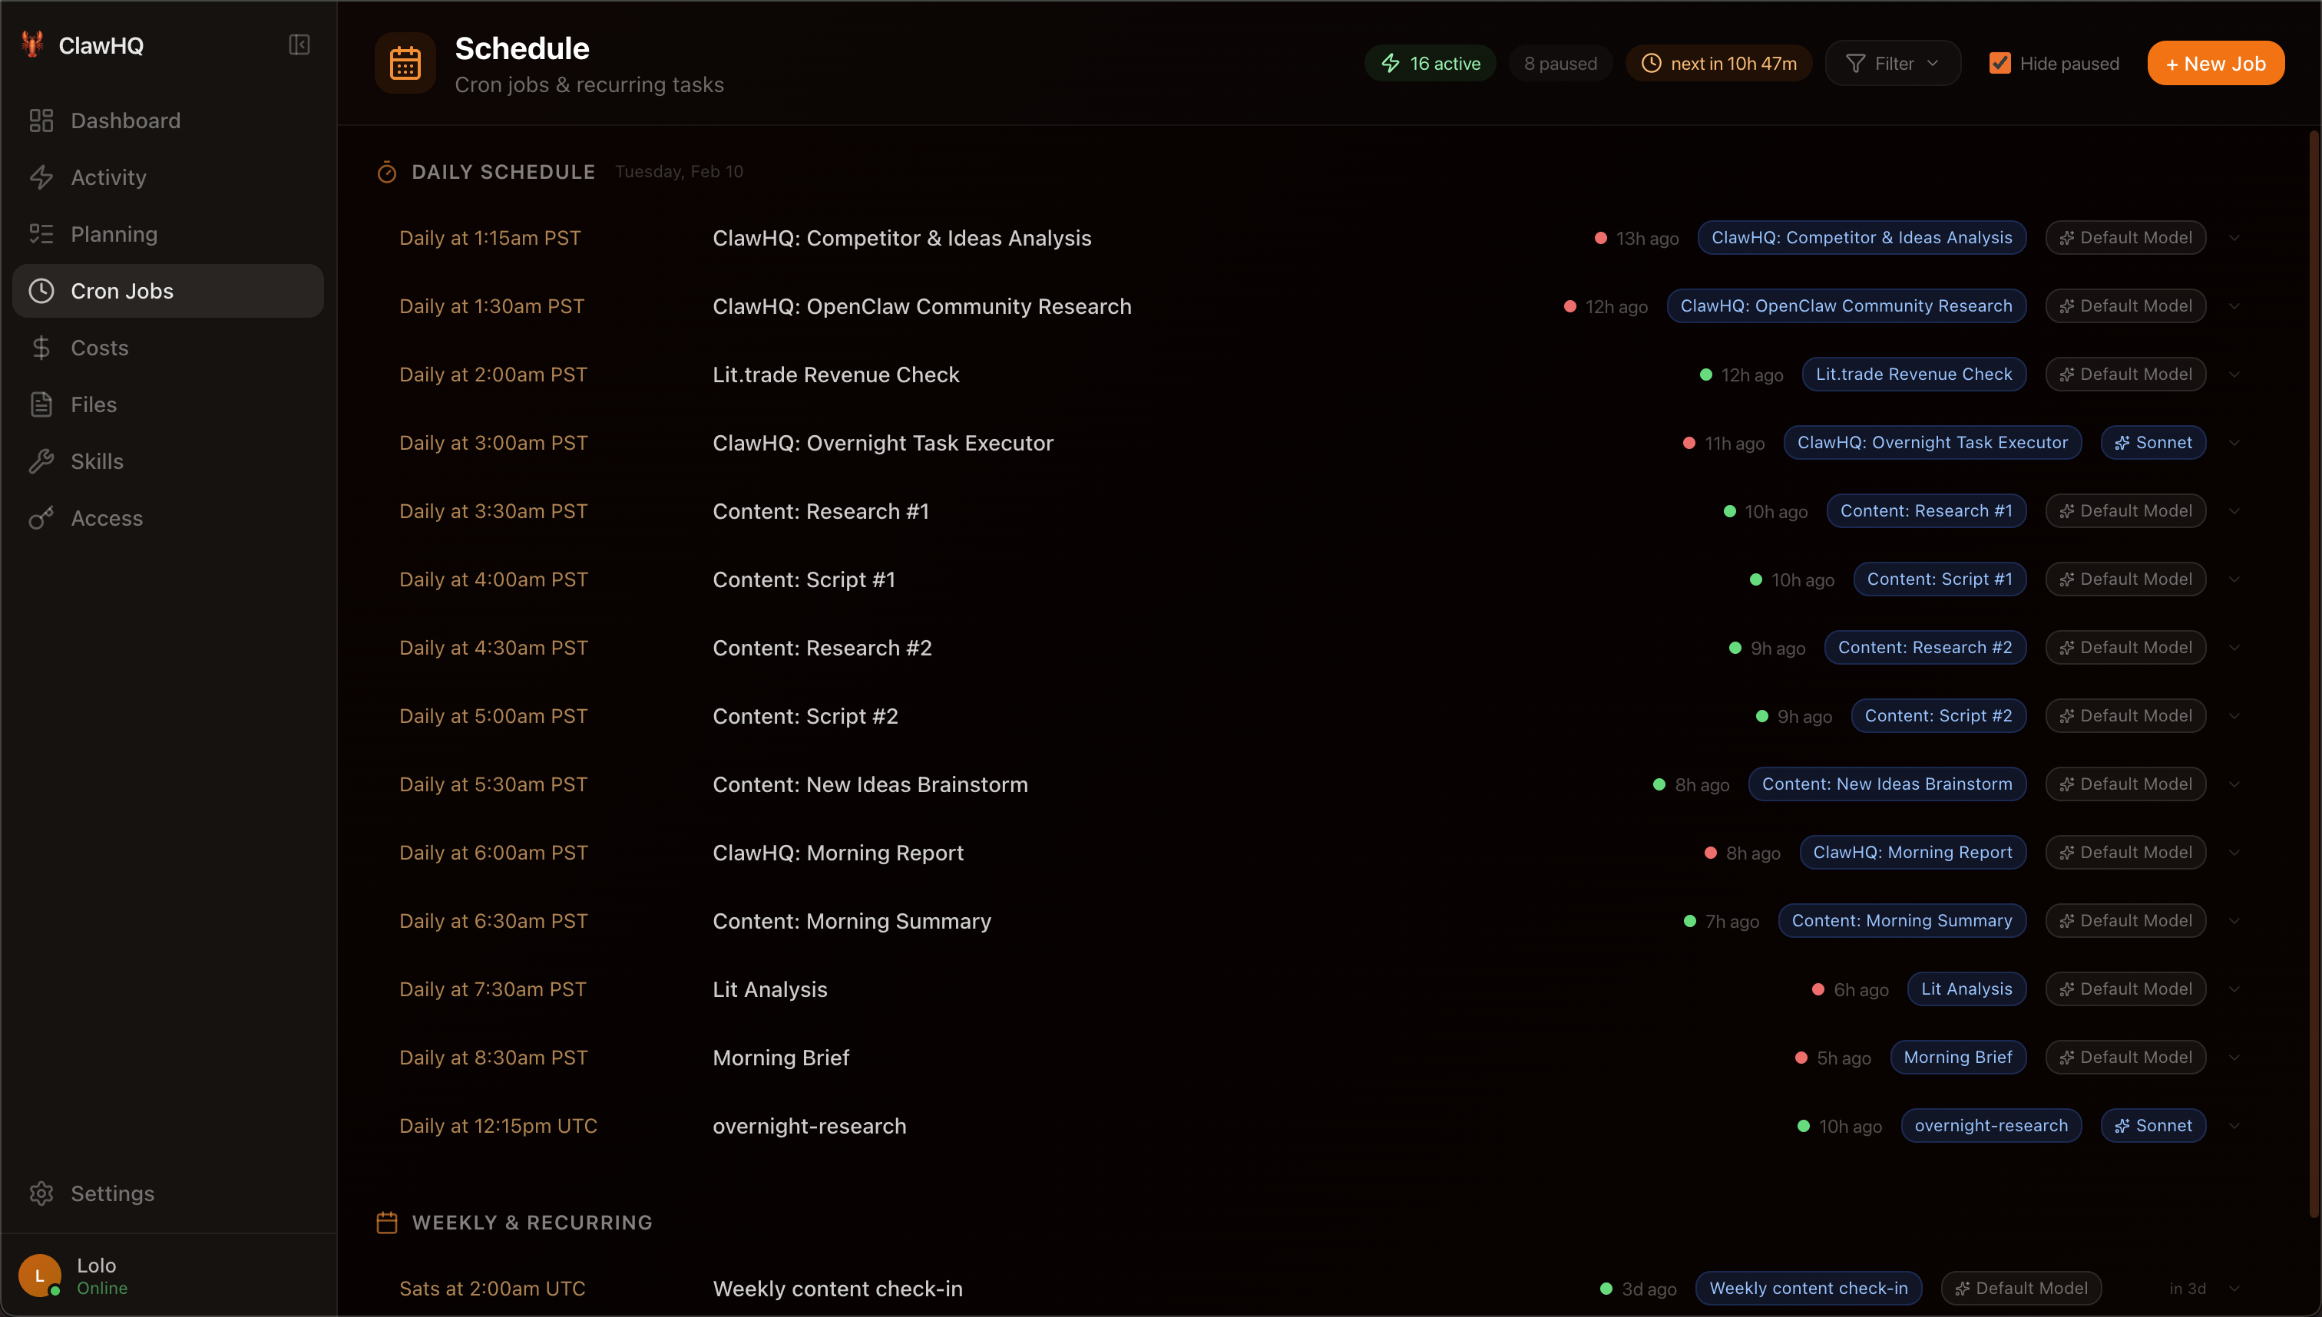The width and height of the screenshot is (2322, 1317).
Task: Uncheck the Hide paused checkbox
Action: coord(2000,62)
